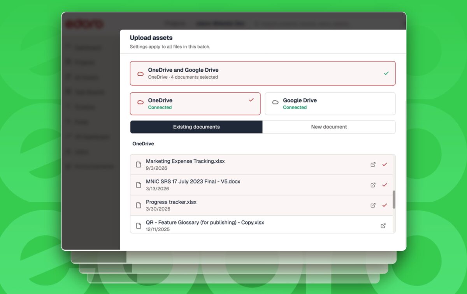
Task: Uncheck Marketing Expense Tracking.xlsx red checkmark
Action: 384,165
